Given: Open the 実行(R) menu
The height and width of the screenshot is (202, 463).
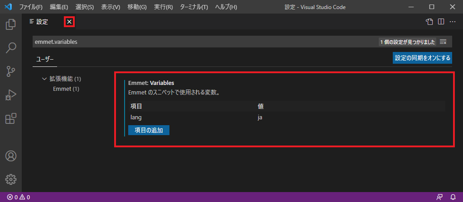Looking at the screenshot, I should (163, 7).
